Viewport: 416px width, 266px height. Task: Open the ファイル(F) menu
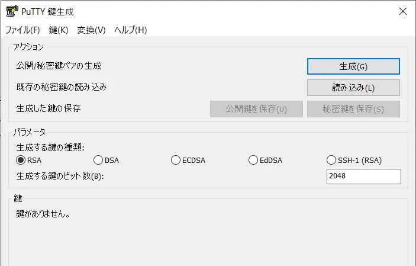tap(22, 30)
